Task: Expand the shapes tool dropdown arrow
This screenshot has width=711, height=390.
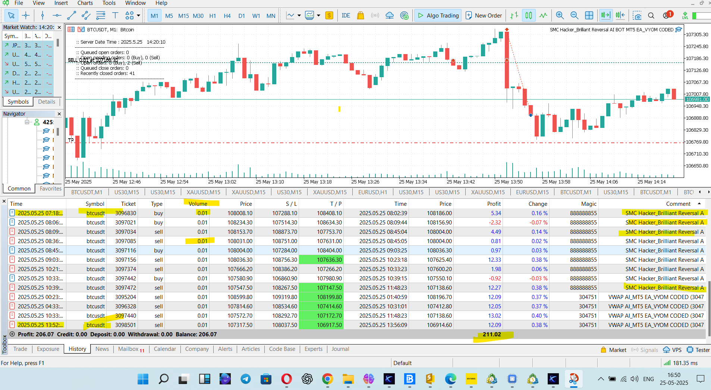Action: pos(138,16)
